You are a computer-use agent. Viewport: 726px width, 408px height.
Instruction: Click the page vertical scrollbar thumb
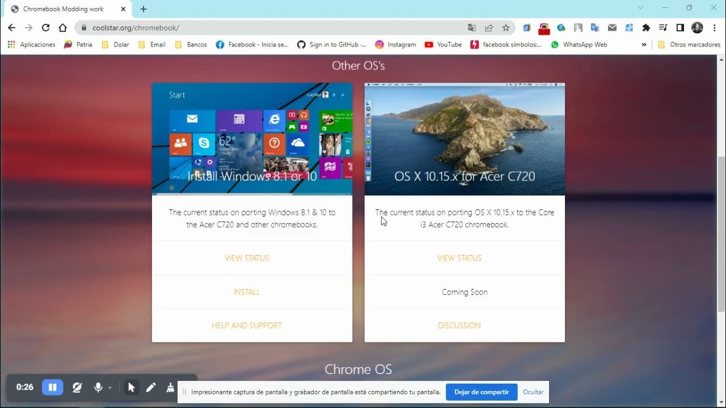click(x=721, y=234)
